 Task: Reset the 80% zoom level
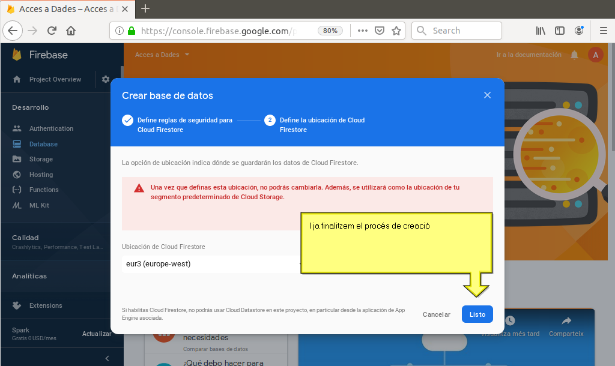(x=330, y=31)
